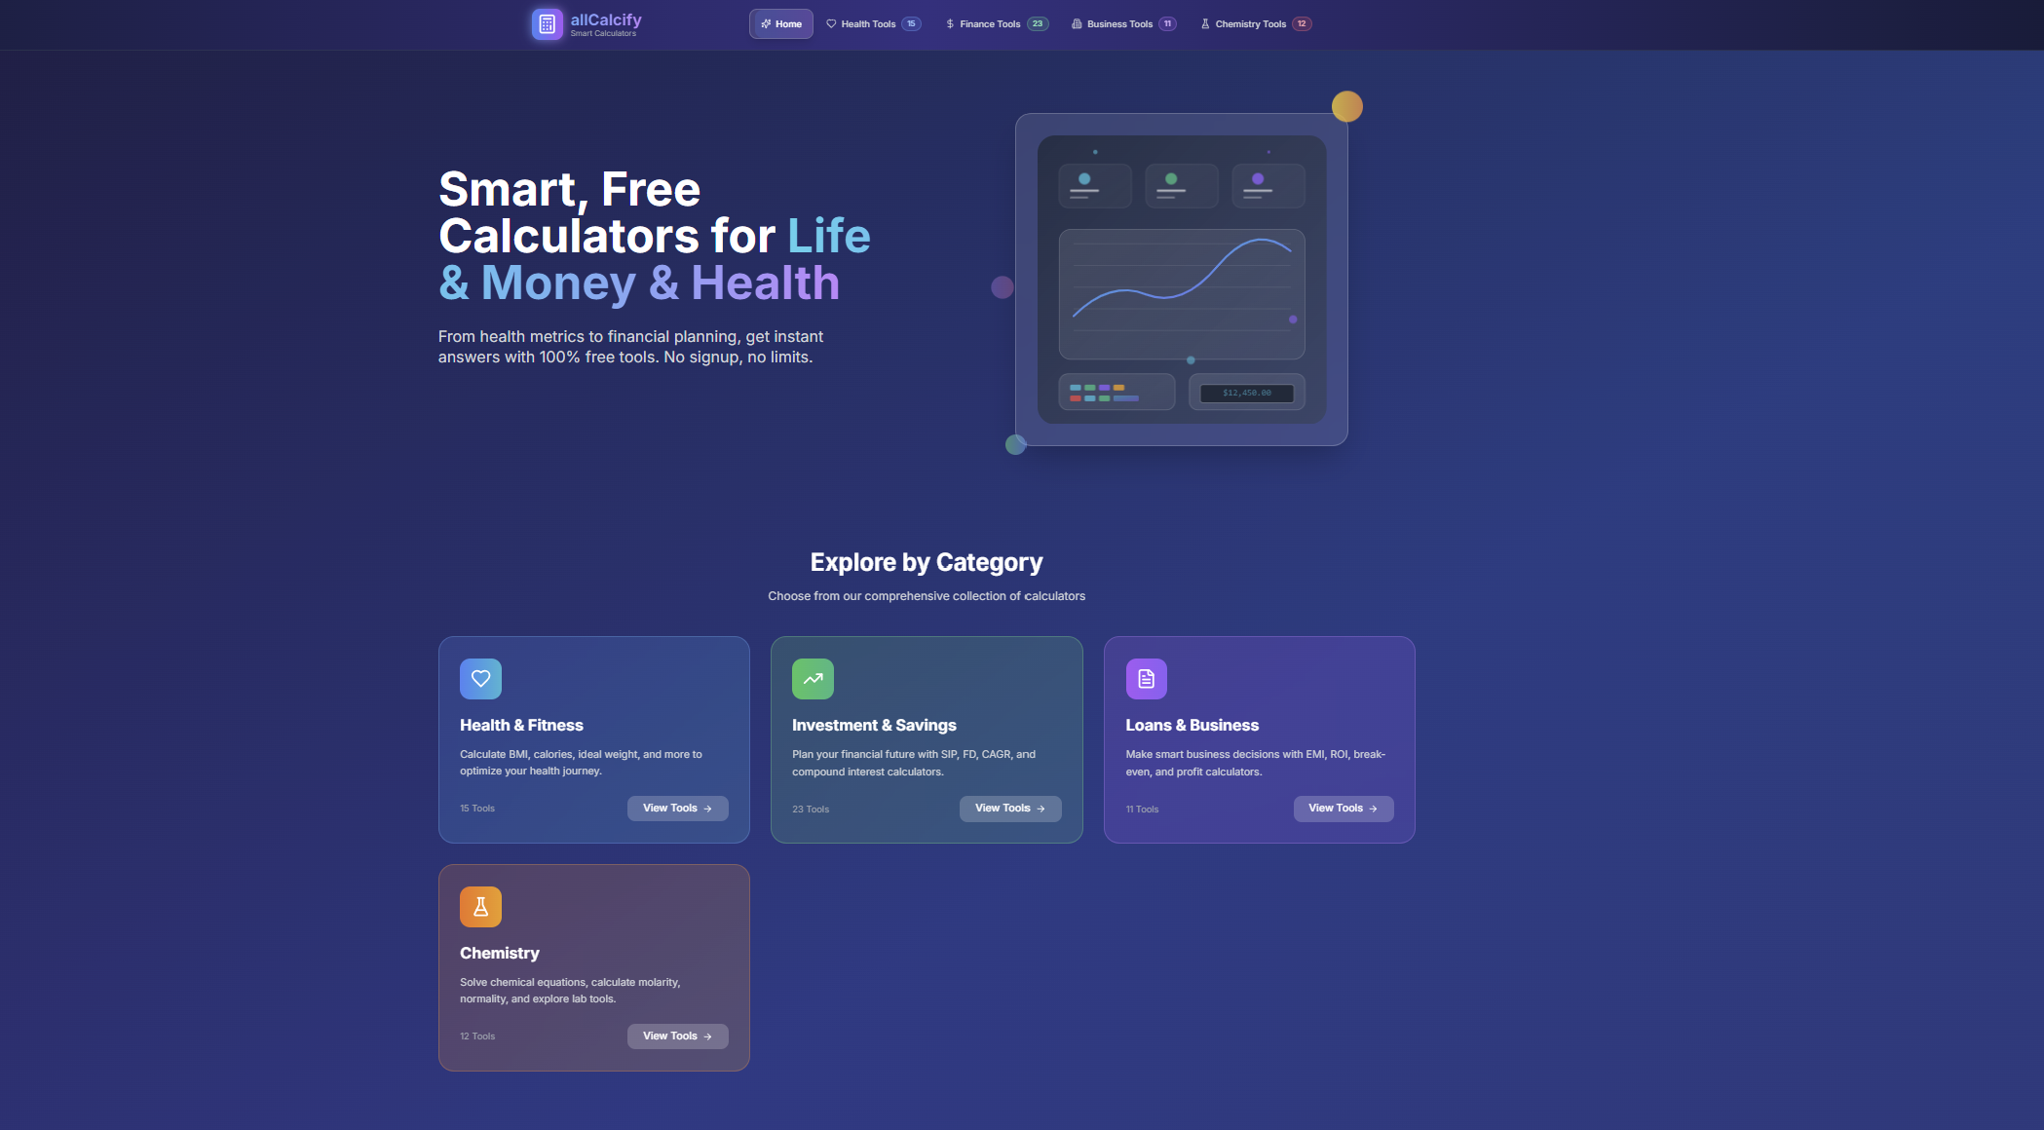This screenshot has width=2044, height=1130.
Task: Open the Health Tools nav item
Action: click(x=873, y=24)
